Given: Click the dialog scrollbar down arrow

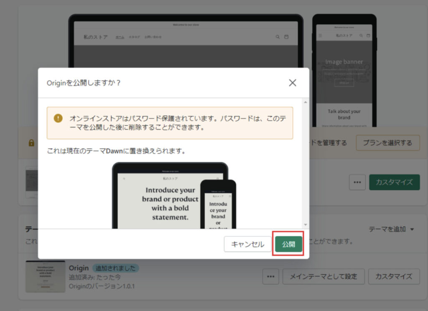Looking at the screenshot, I should (305, 225).
